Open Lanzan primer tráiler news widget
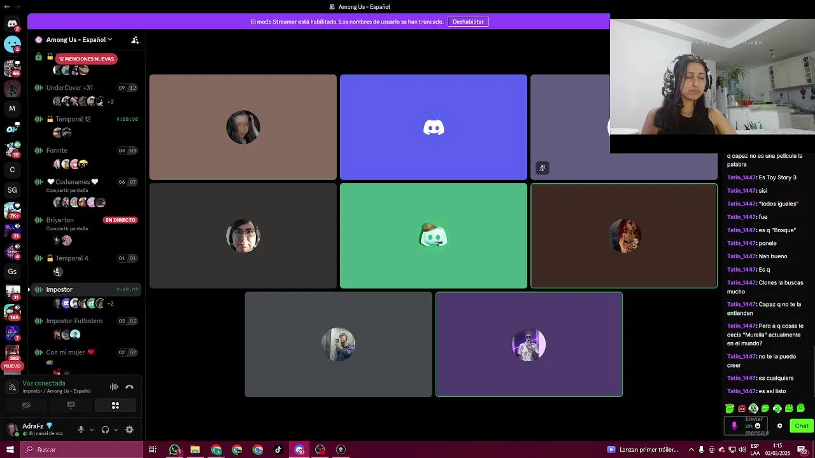Image resolution: width=815 pixels, height=458 pixels. coord(643,450)
